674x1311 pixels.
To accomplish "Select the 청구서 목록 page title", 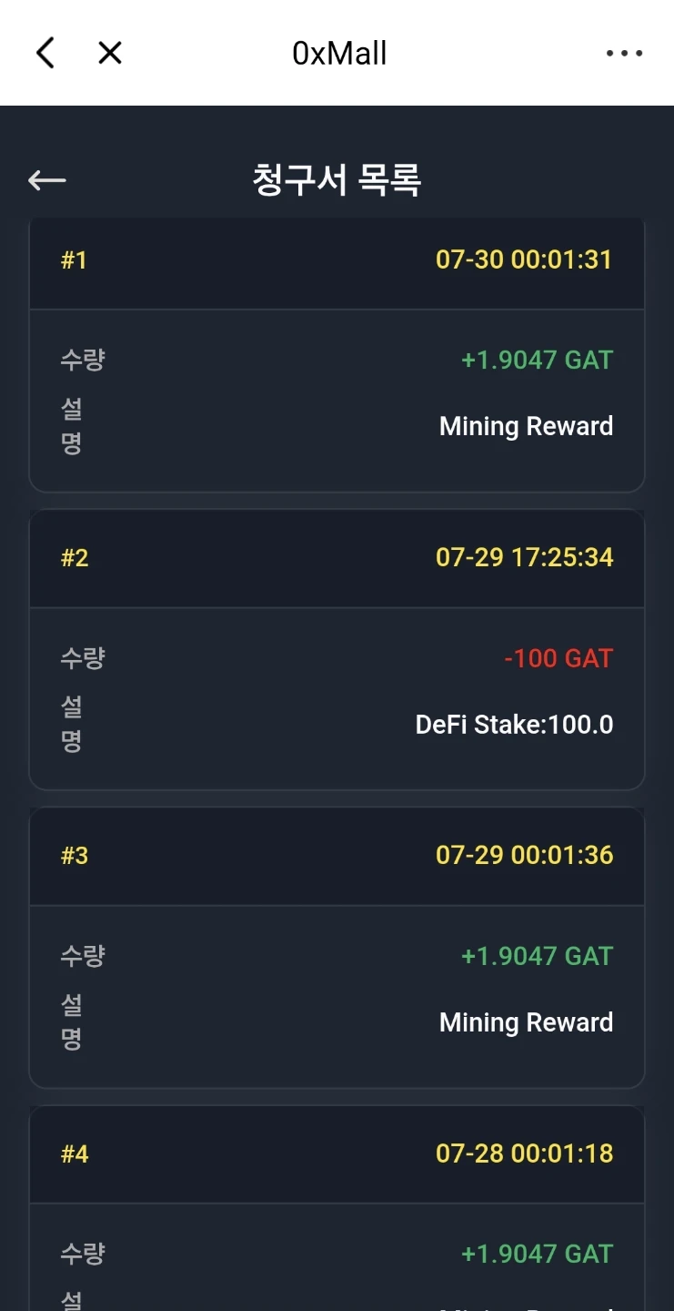I will click(337, 180).
